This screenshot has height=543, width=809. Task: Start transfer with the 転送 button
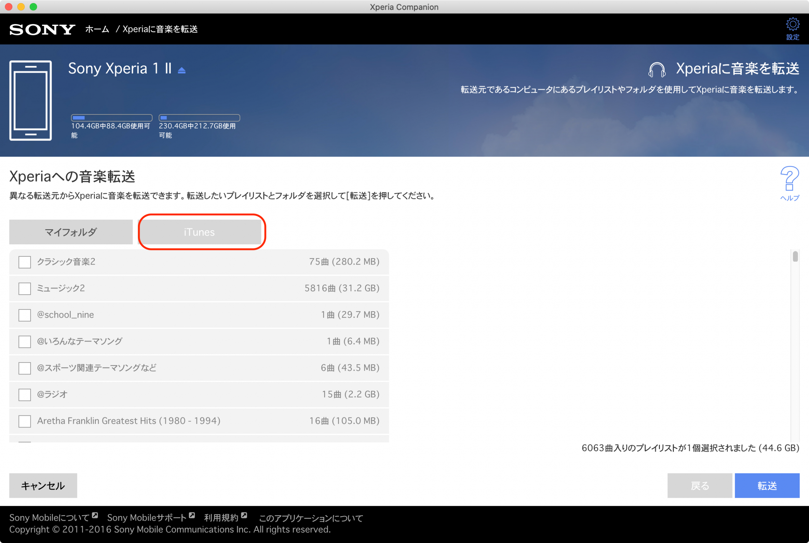click(767, 486)
